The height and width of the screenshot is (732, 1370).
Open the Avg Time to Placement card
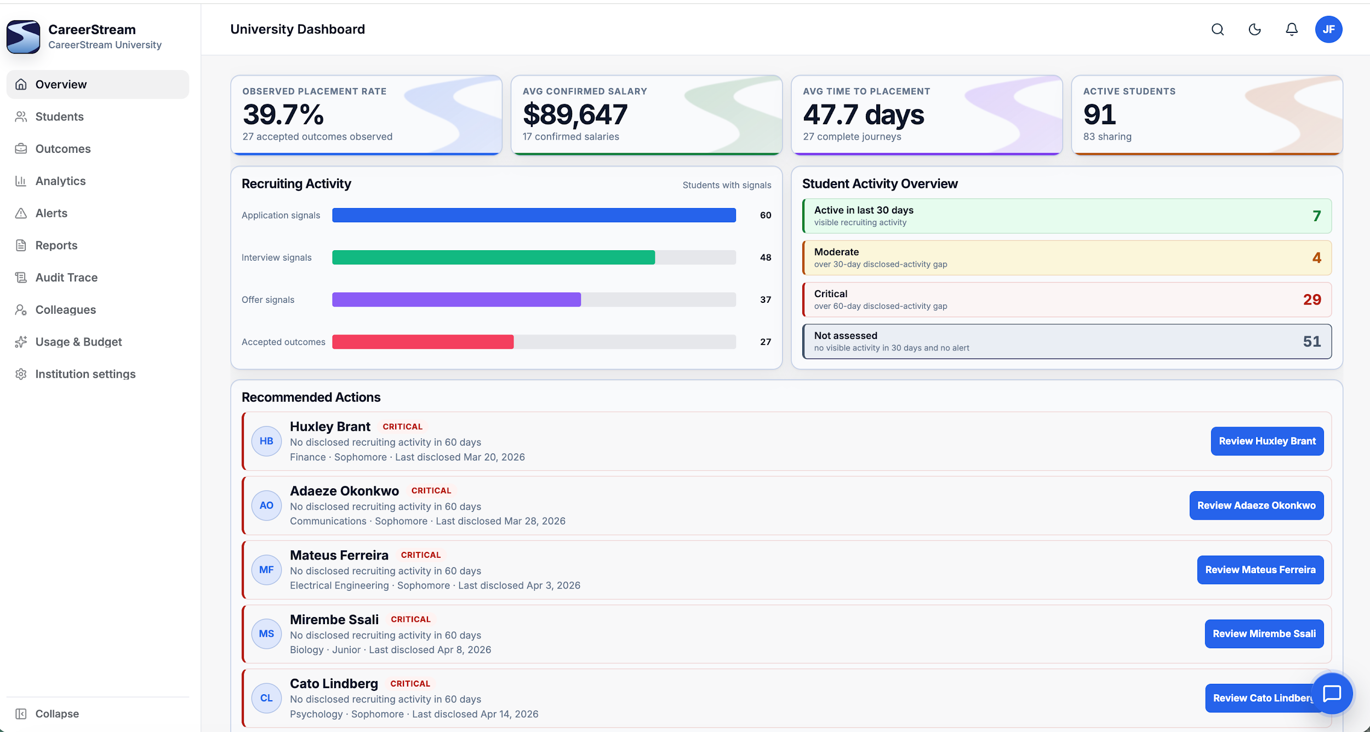(927, 115)
